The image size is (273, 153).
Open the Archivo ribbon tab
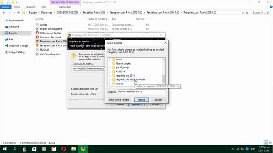click(6, 7)
